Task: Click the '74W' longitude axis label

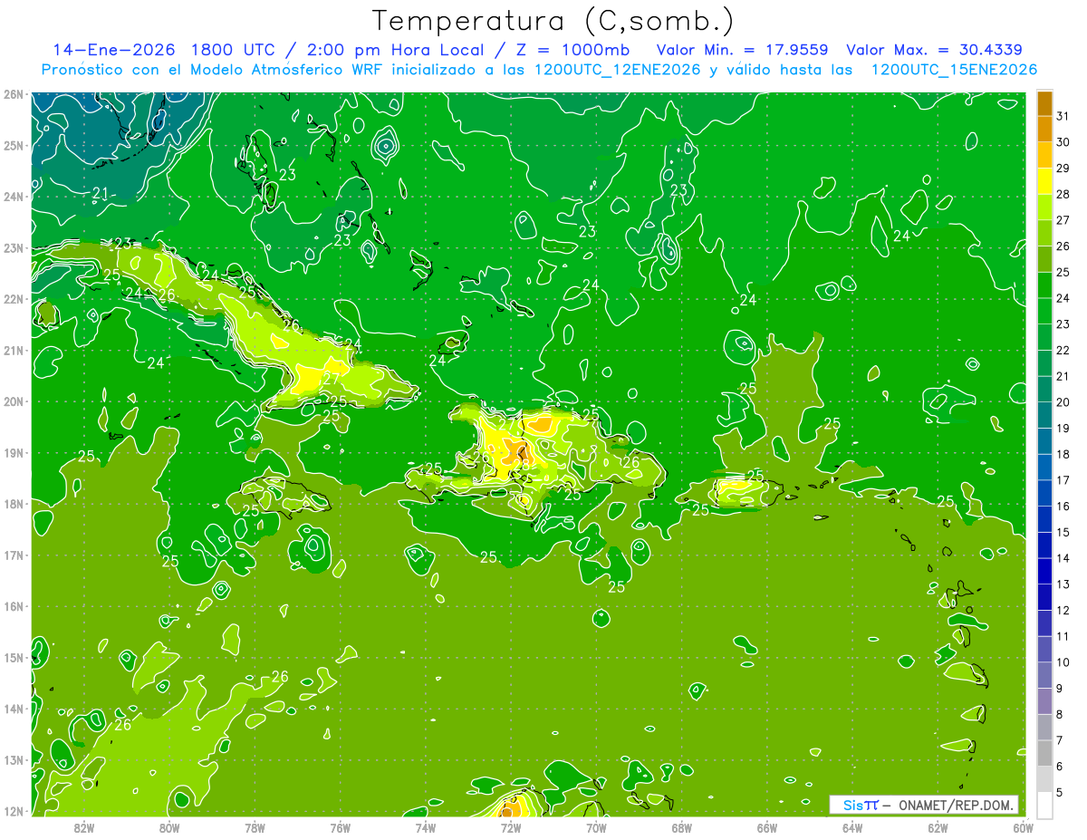Action: [426, 828]
